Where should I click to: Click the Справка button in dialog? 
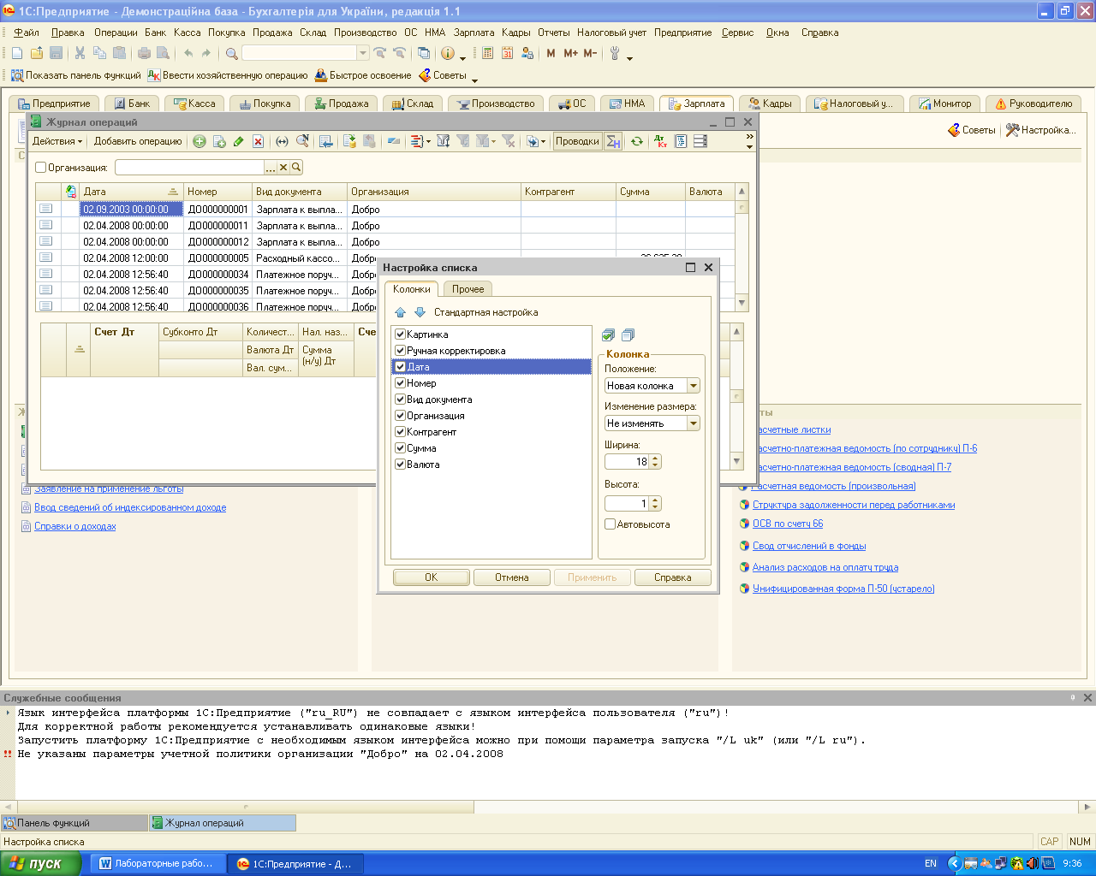point(673,577)
